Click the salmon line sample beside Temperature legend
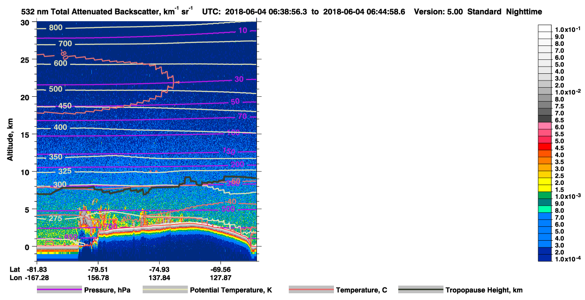This screenshot has height=300, width=585. 311,290
